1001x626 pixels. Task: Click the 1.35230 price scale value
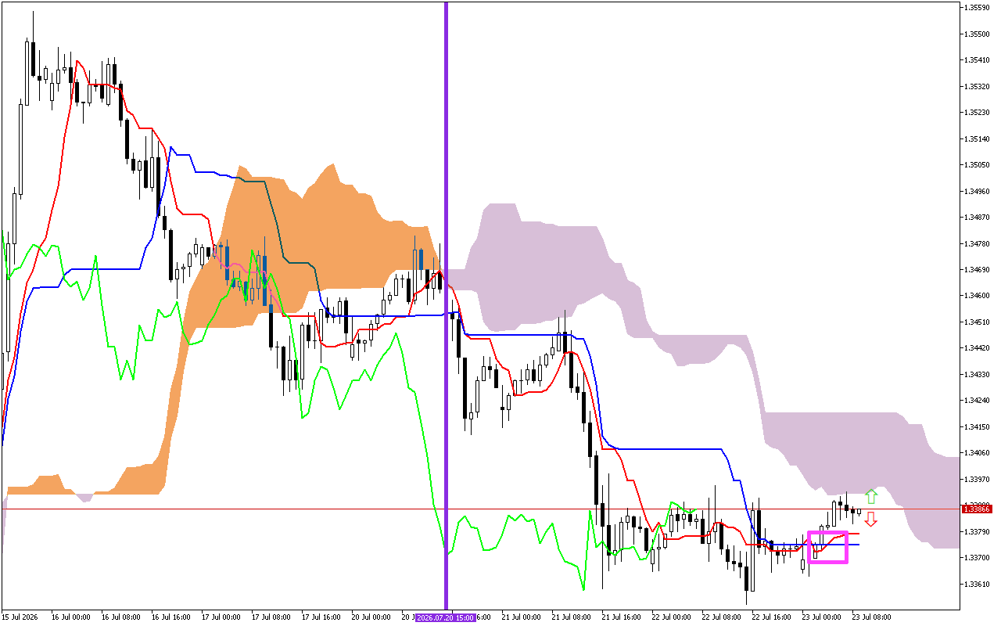pyautogui.click(x=978, y=113)
